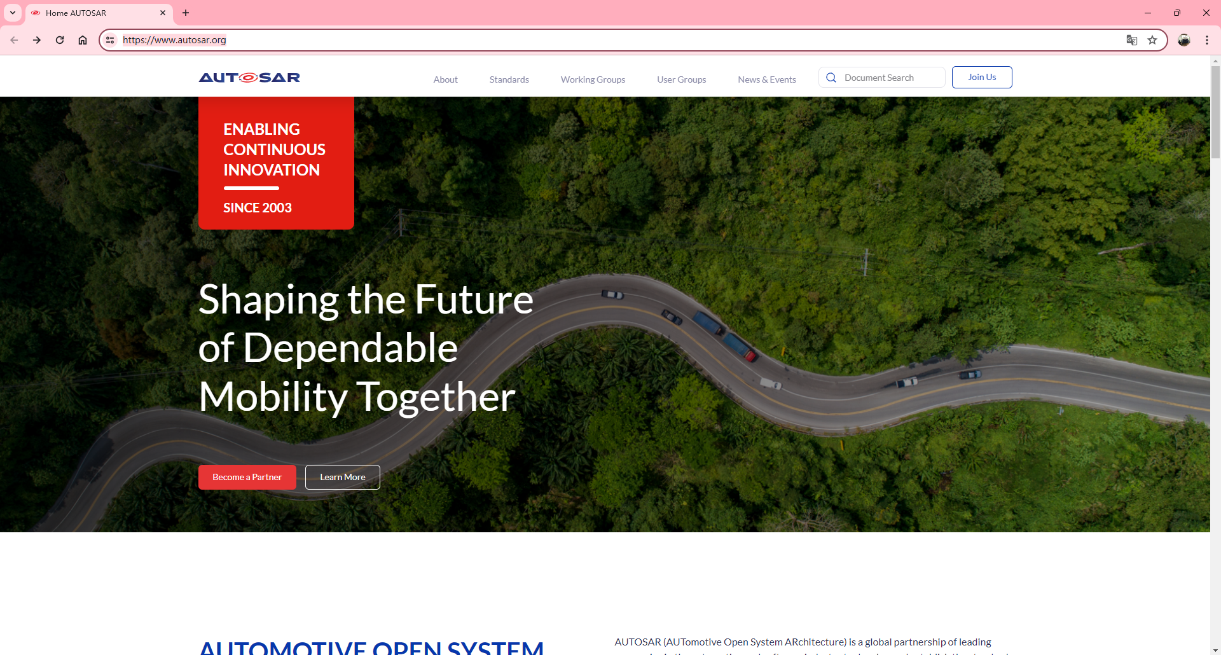
Task: Expand the tab search dropdown arrow
Action: pyautogui.click(x=13, y=13)
